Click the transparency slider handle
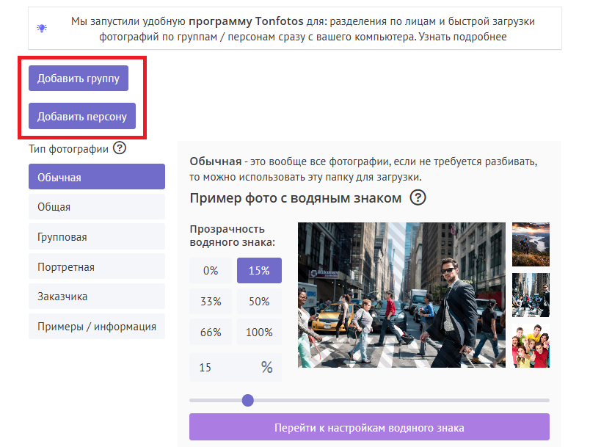This screenshot has width=590, height=447. (248, 400)
